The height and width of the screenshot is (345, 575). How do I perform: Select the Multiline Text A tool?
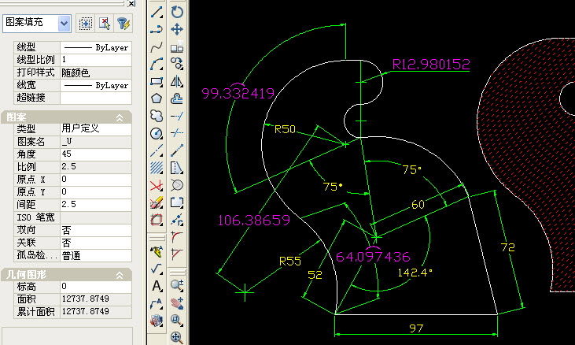coord(157,286)
